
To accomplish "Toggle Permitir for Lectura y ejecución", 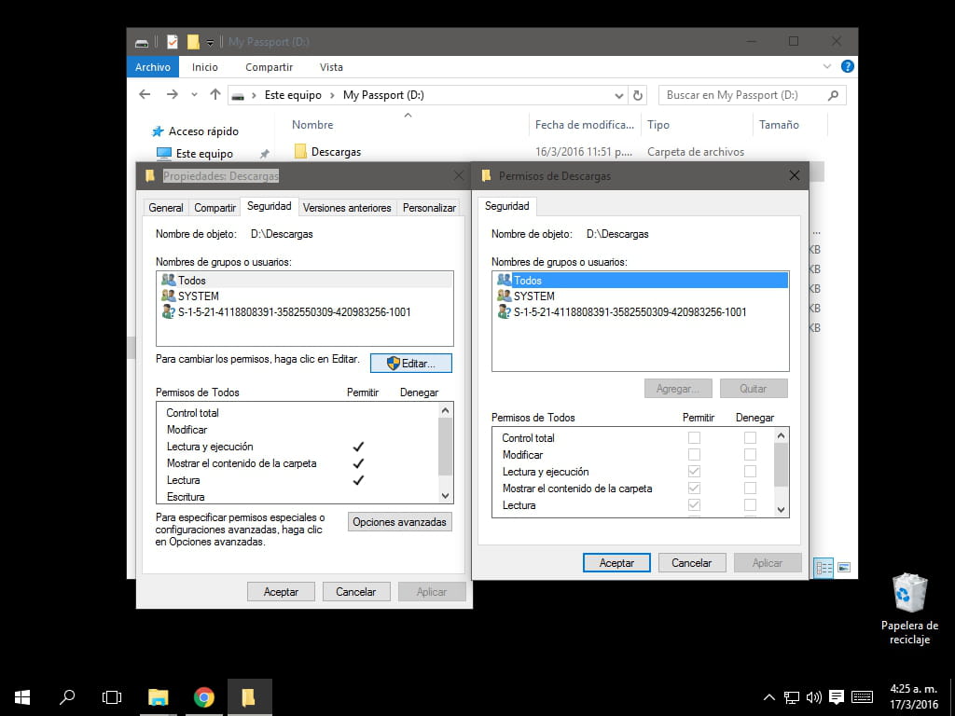I will [694, 471].
